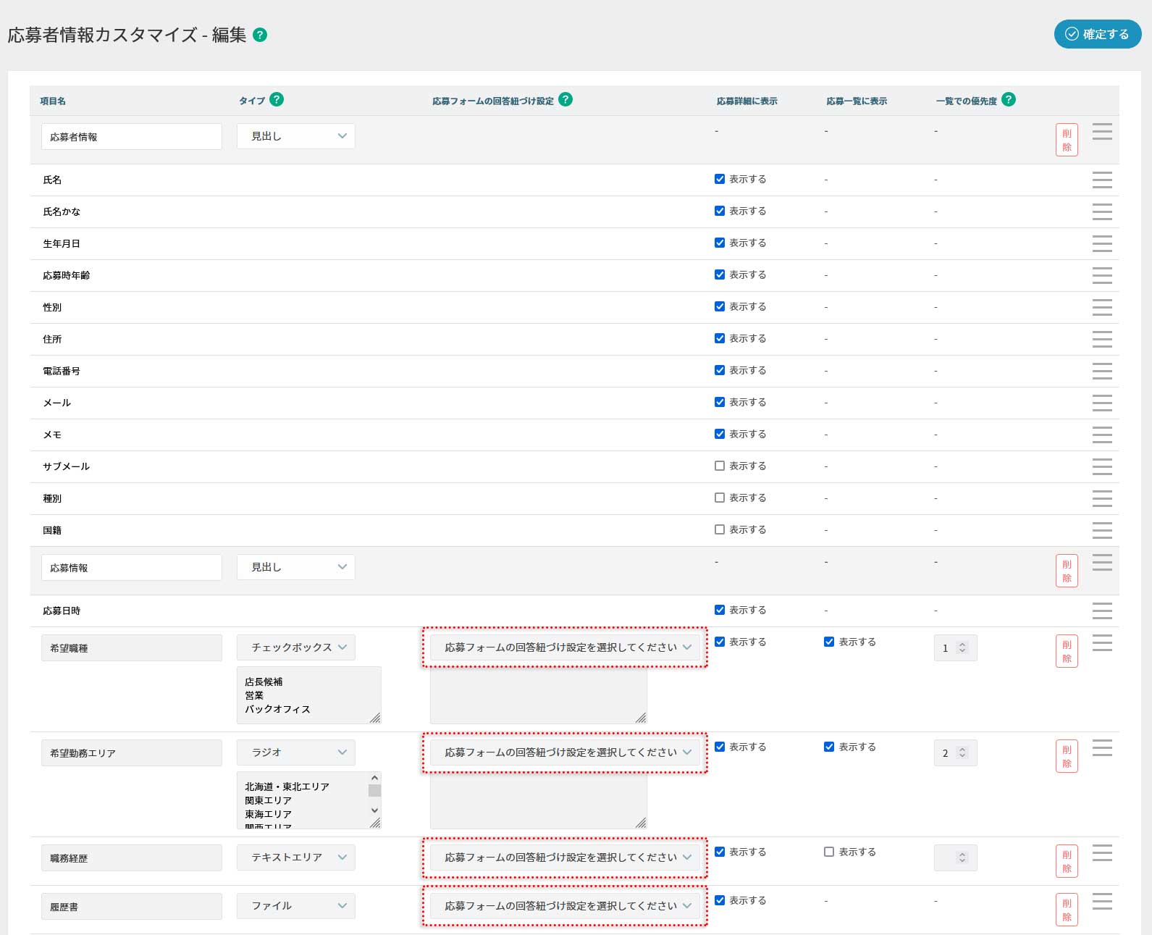Click the drag handle for 国籍 row

click(x=1101, y=530)
